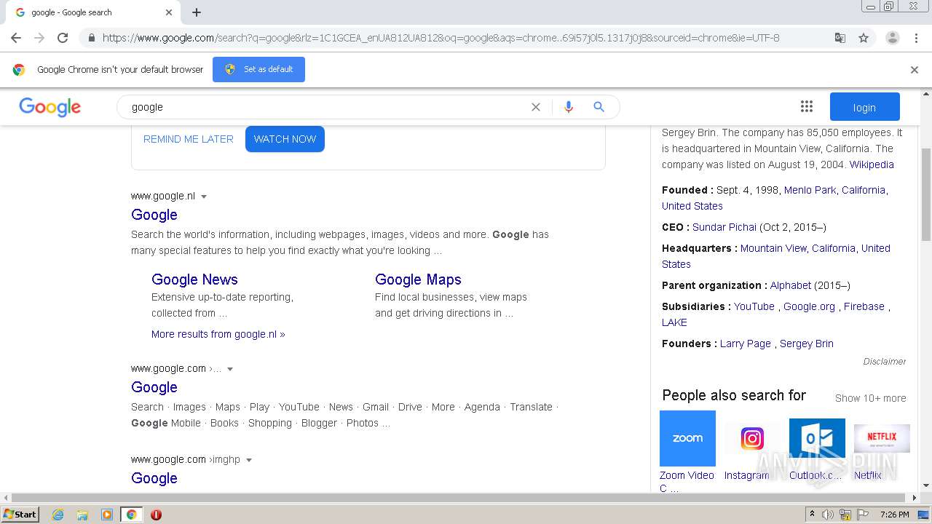Launch Internet Explorer from the taskbar

pyautogui.click(x=58, y=515)
